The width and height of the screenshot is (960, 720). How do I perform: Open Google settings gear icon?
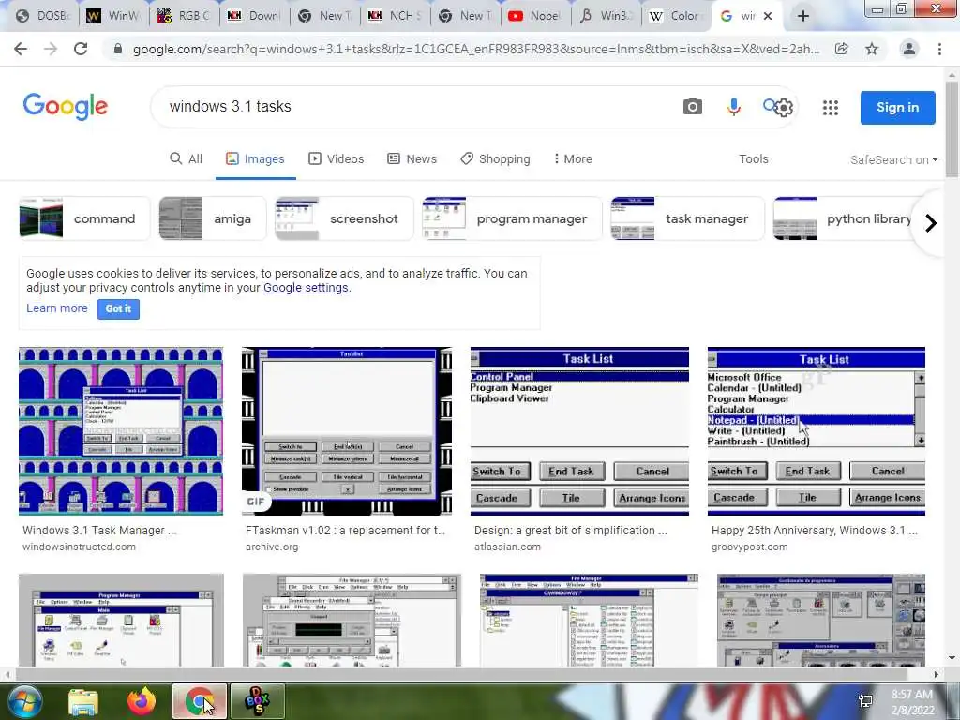pyautogui.click(x=784, y=108)
